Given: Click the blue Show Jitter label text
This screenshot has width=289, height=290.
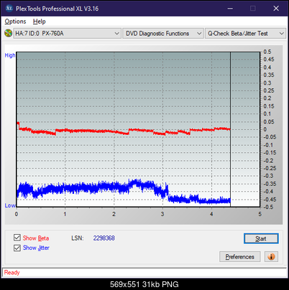Looking at the screenshot, I should click(x=36, y=248).
